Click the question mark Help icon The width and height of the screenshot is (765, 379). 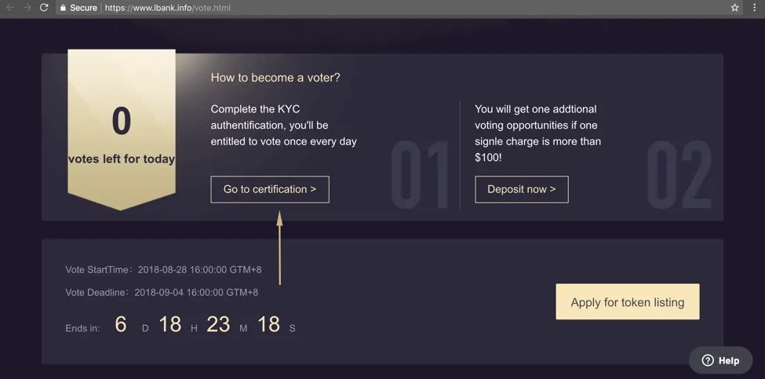[708, 360]
